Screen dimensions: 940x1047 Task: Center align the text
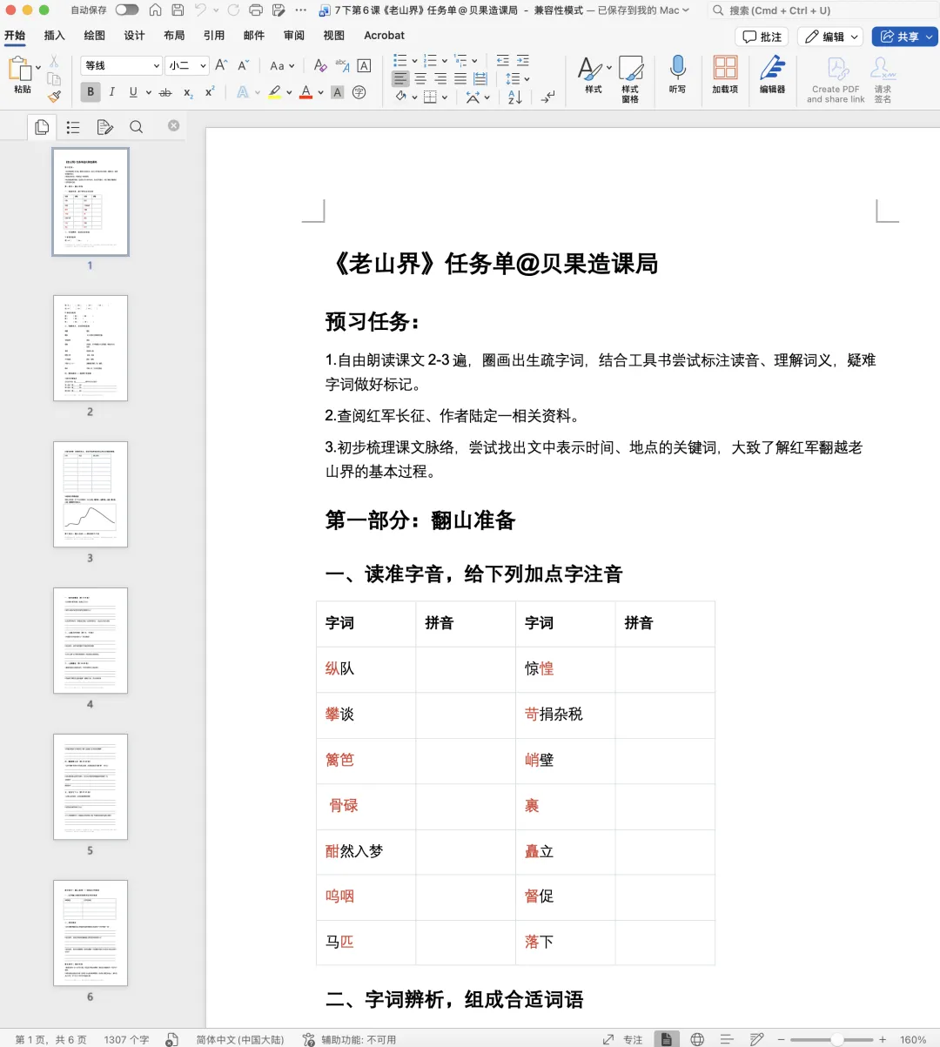420,78
